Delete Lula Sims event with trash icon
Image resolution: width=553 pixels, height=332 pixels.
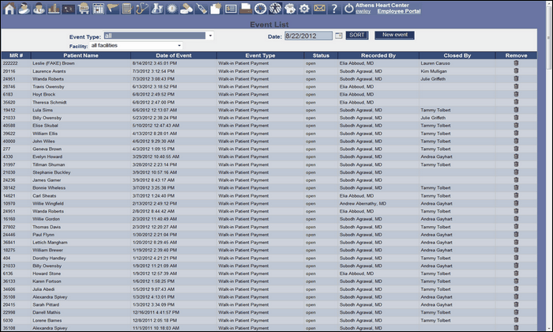coord(516,109)
